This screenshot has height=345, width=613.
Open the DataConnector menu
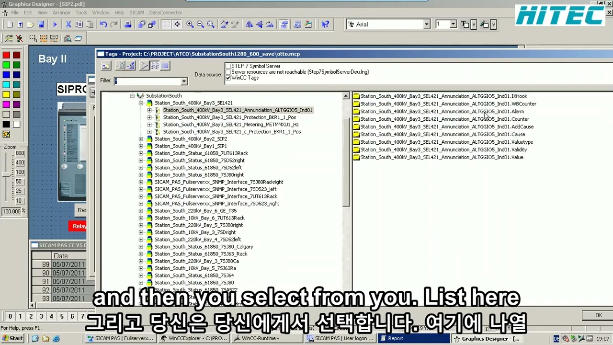click(165, 12)
